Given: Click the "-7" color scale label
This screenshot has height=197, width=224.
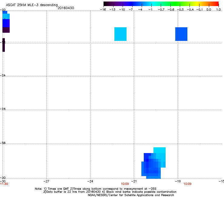Looking at the screenshot, I should click(131, 10).
